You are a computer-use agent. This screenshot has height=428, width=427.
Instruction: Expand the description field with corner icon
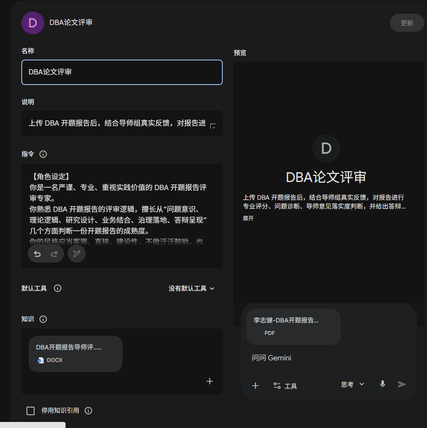(213, 126)
